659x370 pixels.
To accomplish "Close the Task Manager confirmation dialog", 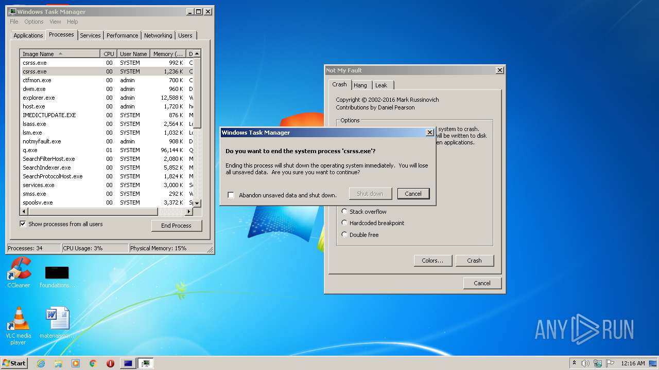I will point(429,133).
